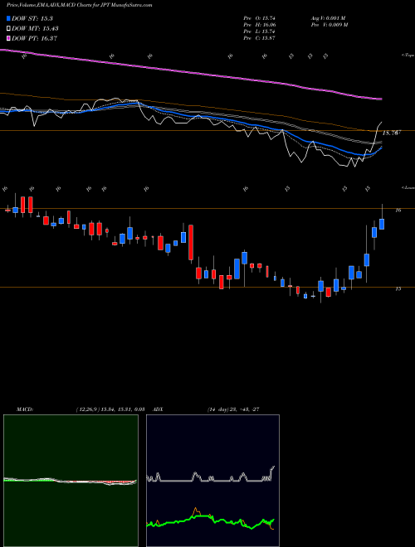The image size is (415, 547).
Task: Click the 15 axis label beside candlesticks
Action: pyautogui.click(x=398, y=289)
